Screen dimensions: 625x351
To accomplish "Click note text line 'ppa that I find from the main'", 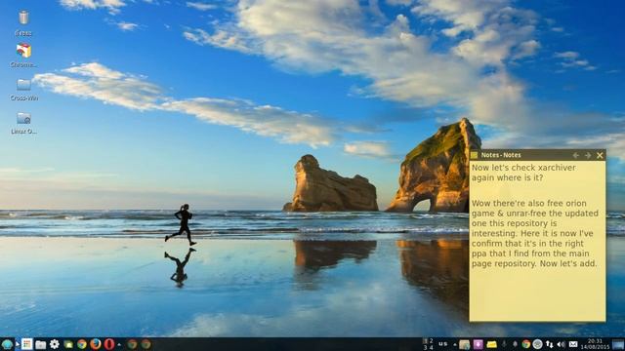I will coord(530,253).
